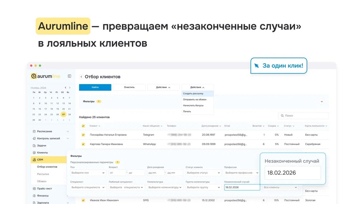Screen dimensions: 363x204
Task: Uncheck Пискарёва Наталья Егоровна row checkbox
Action: click(x=83, y=134)
